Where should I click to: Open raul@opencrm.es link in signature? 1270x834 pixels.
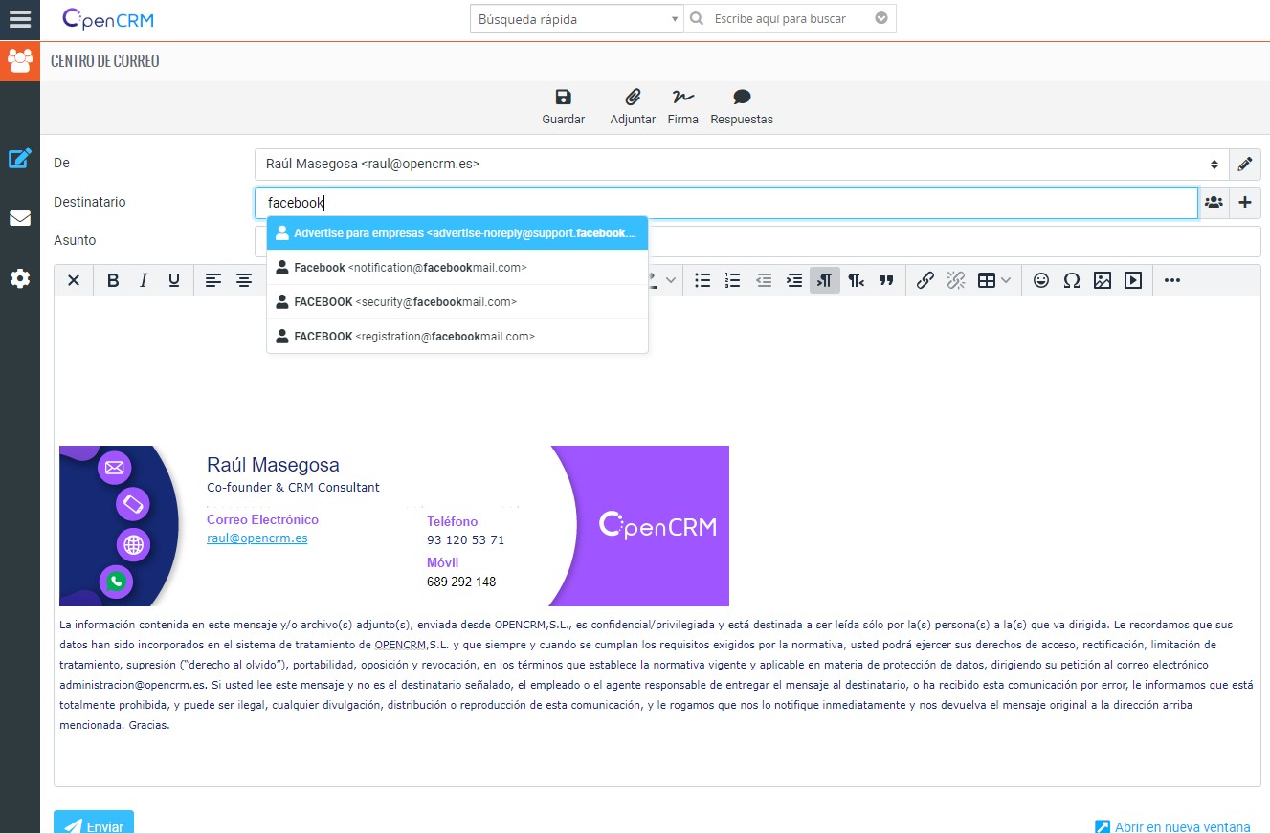point(257,538)
